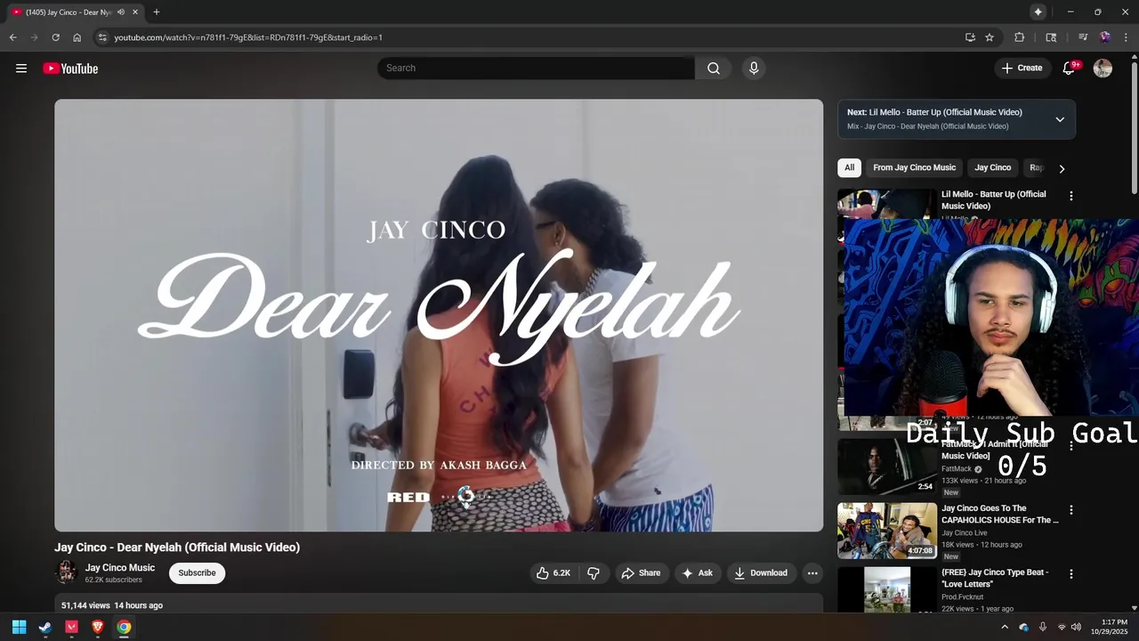Go back in browser history

tap(12, 37)
